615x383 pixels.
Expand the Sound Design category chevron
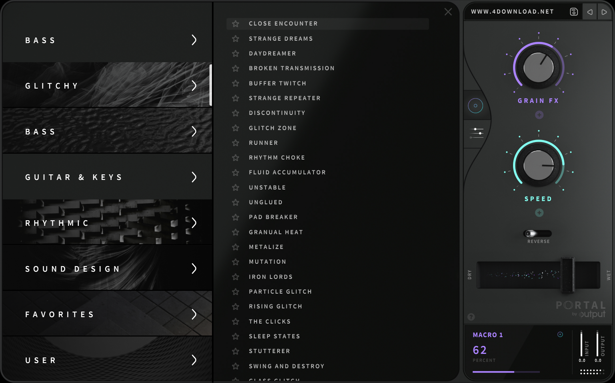point(194,268)
